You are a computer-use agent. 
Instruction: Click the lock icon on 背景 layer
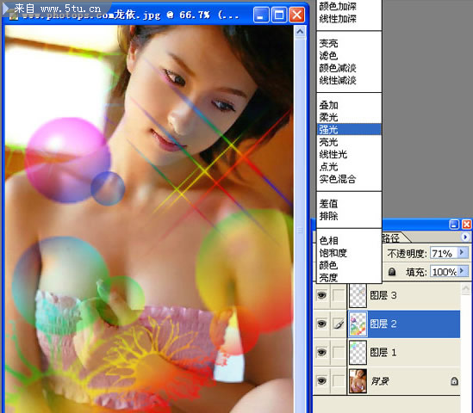click(x=454, y=381)
